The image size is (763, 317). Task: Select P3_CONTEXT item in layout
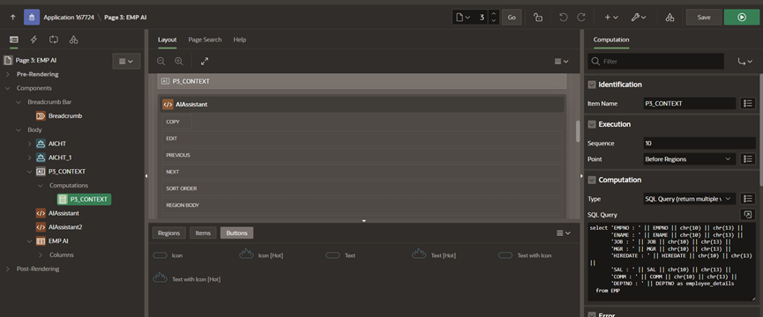click(362, 81)
